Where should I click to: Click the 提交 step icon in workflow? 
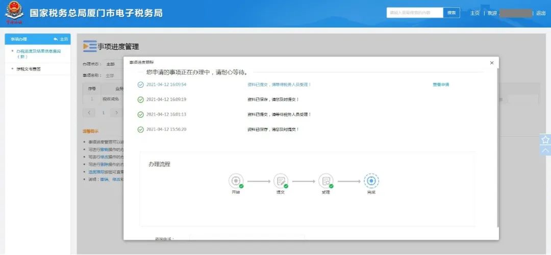281,181
